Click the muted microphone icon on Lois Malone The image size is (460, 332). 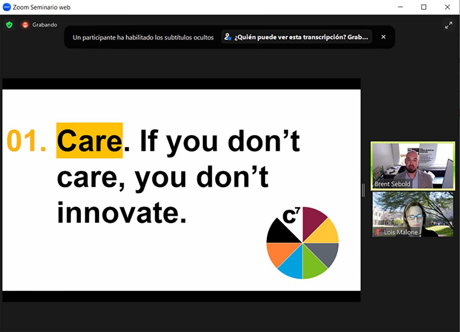pyautogui.click(x=378, y=232)
